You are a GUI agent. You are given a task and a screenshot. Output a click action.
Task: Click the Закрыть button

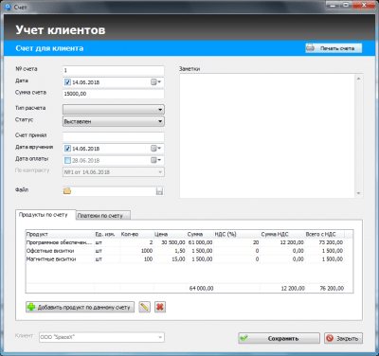(343, 338)
